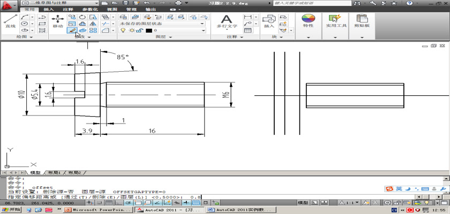This screenshot has width=450, height=214.
Task: Switch to the Output (输出) ribbon tab
Action: (x=151, y=10)
